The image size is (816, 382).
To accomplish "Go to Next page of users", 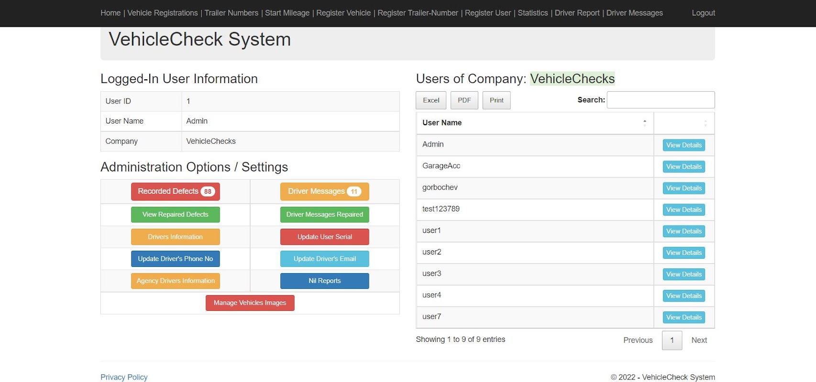I will point(699,340).
